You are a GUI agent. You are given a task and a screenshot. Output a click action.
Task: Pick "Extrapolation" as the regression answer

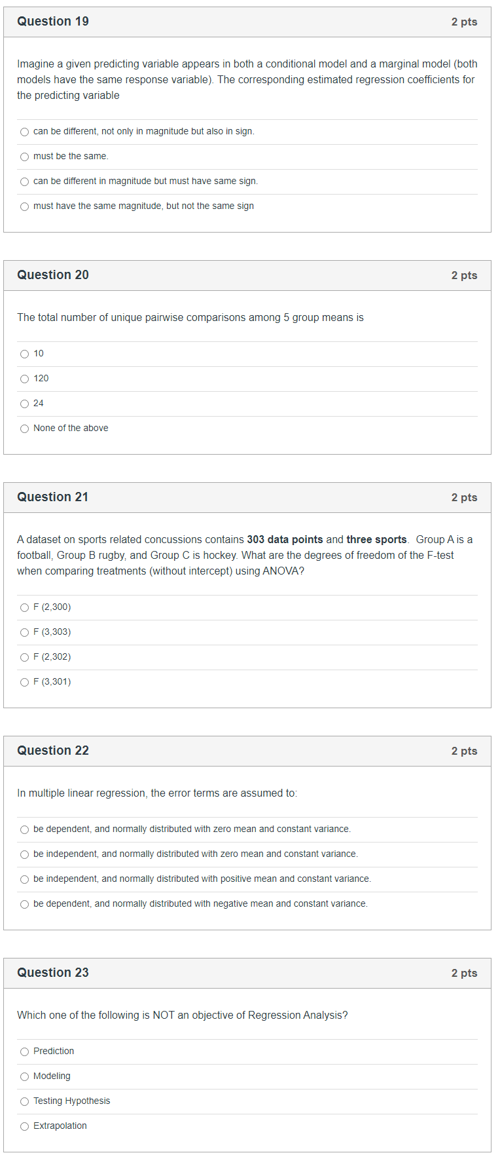(24, 1126)
